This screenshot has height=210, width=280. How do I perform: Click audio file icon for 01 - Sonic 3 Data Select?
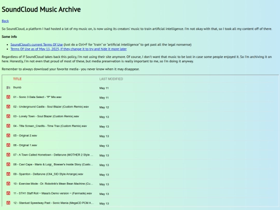coord(8,97)
